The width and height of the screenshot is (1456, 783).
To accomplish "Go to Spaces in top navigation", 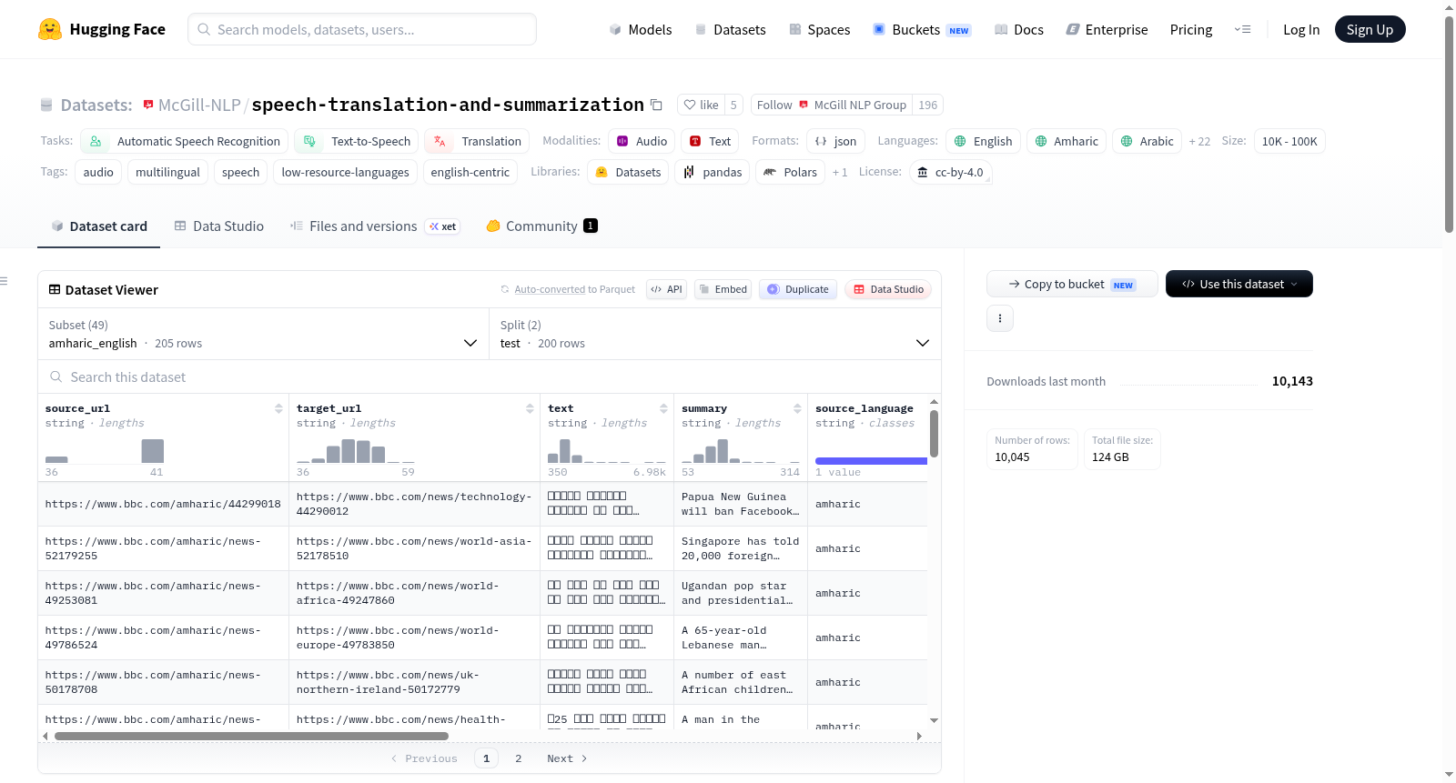I will (x=819, y=29).
